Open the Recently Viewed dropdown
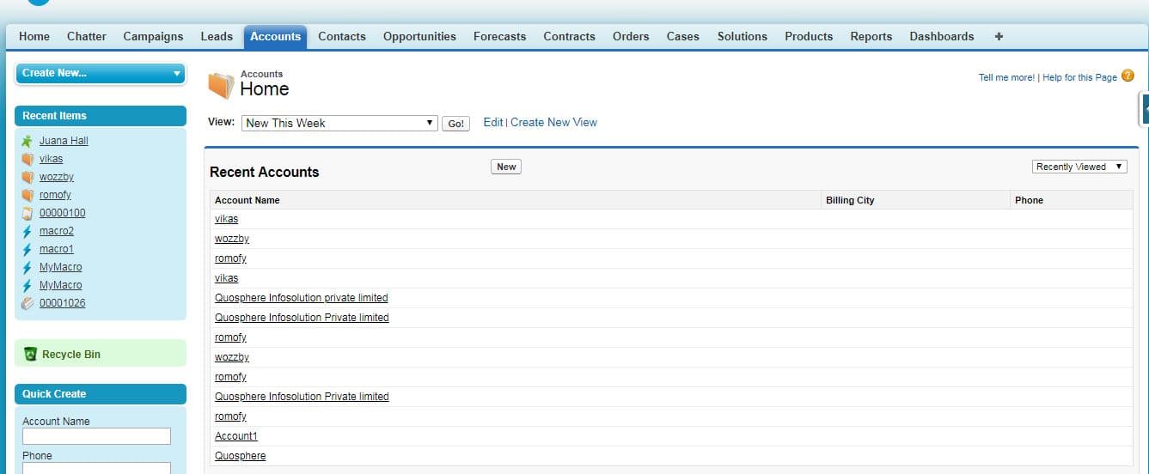 coord(1079,167)
